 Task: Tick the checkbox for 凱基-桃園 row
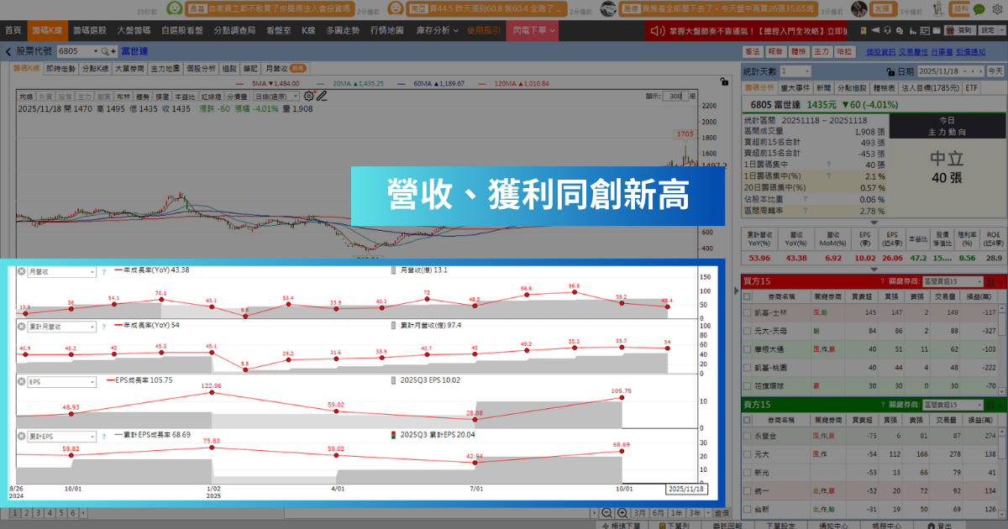[x=748, y=367]
